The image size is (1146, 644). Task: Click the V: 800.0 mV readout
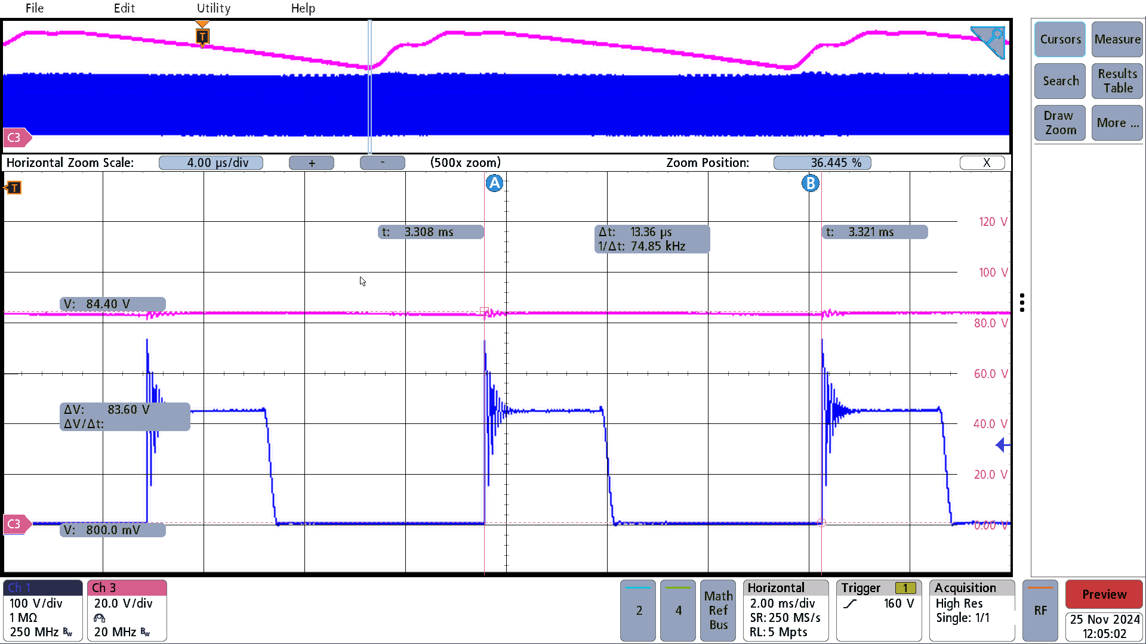pos(113,530)
